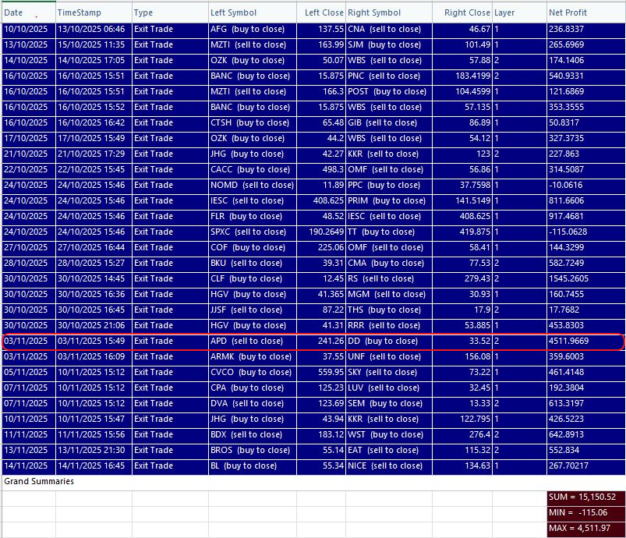Click the Type column header
The height and width of the screenshot is (538, 626).
[146, 12]
